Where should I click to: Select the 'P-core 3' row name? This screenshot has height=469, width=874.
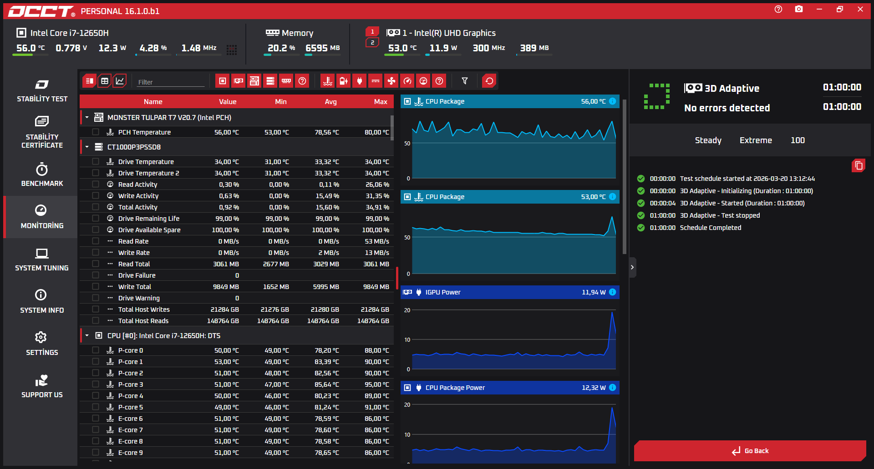point(131,384)
